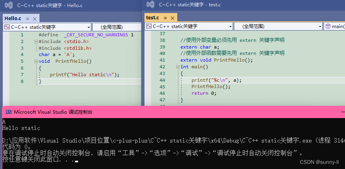Open 全局范围 scope dropdown in Hello.c window

117,27
